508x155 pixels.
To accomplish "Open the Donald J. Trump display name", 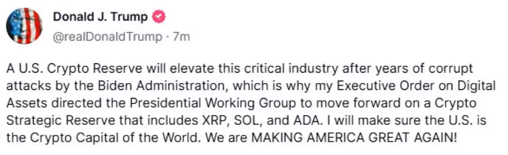I will coord(100,17).
